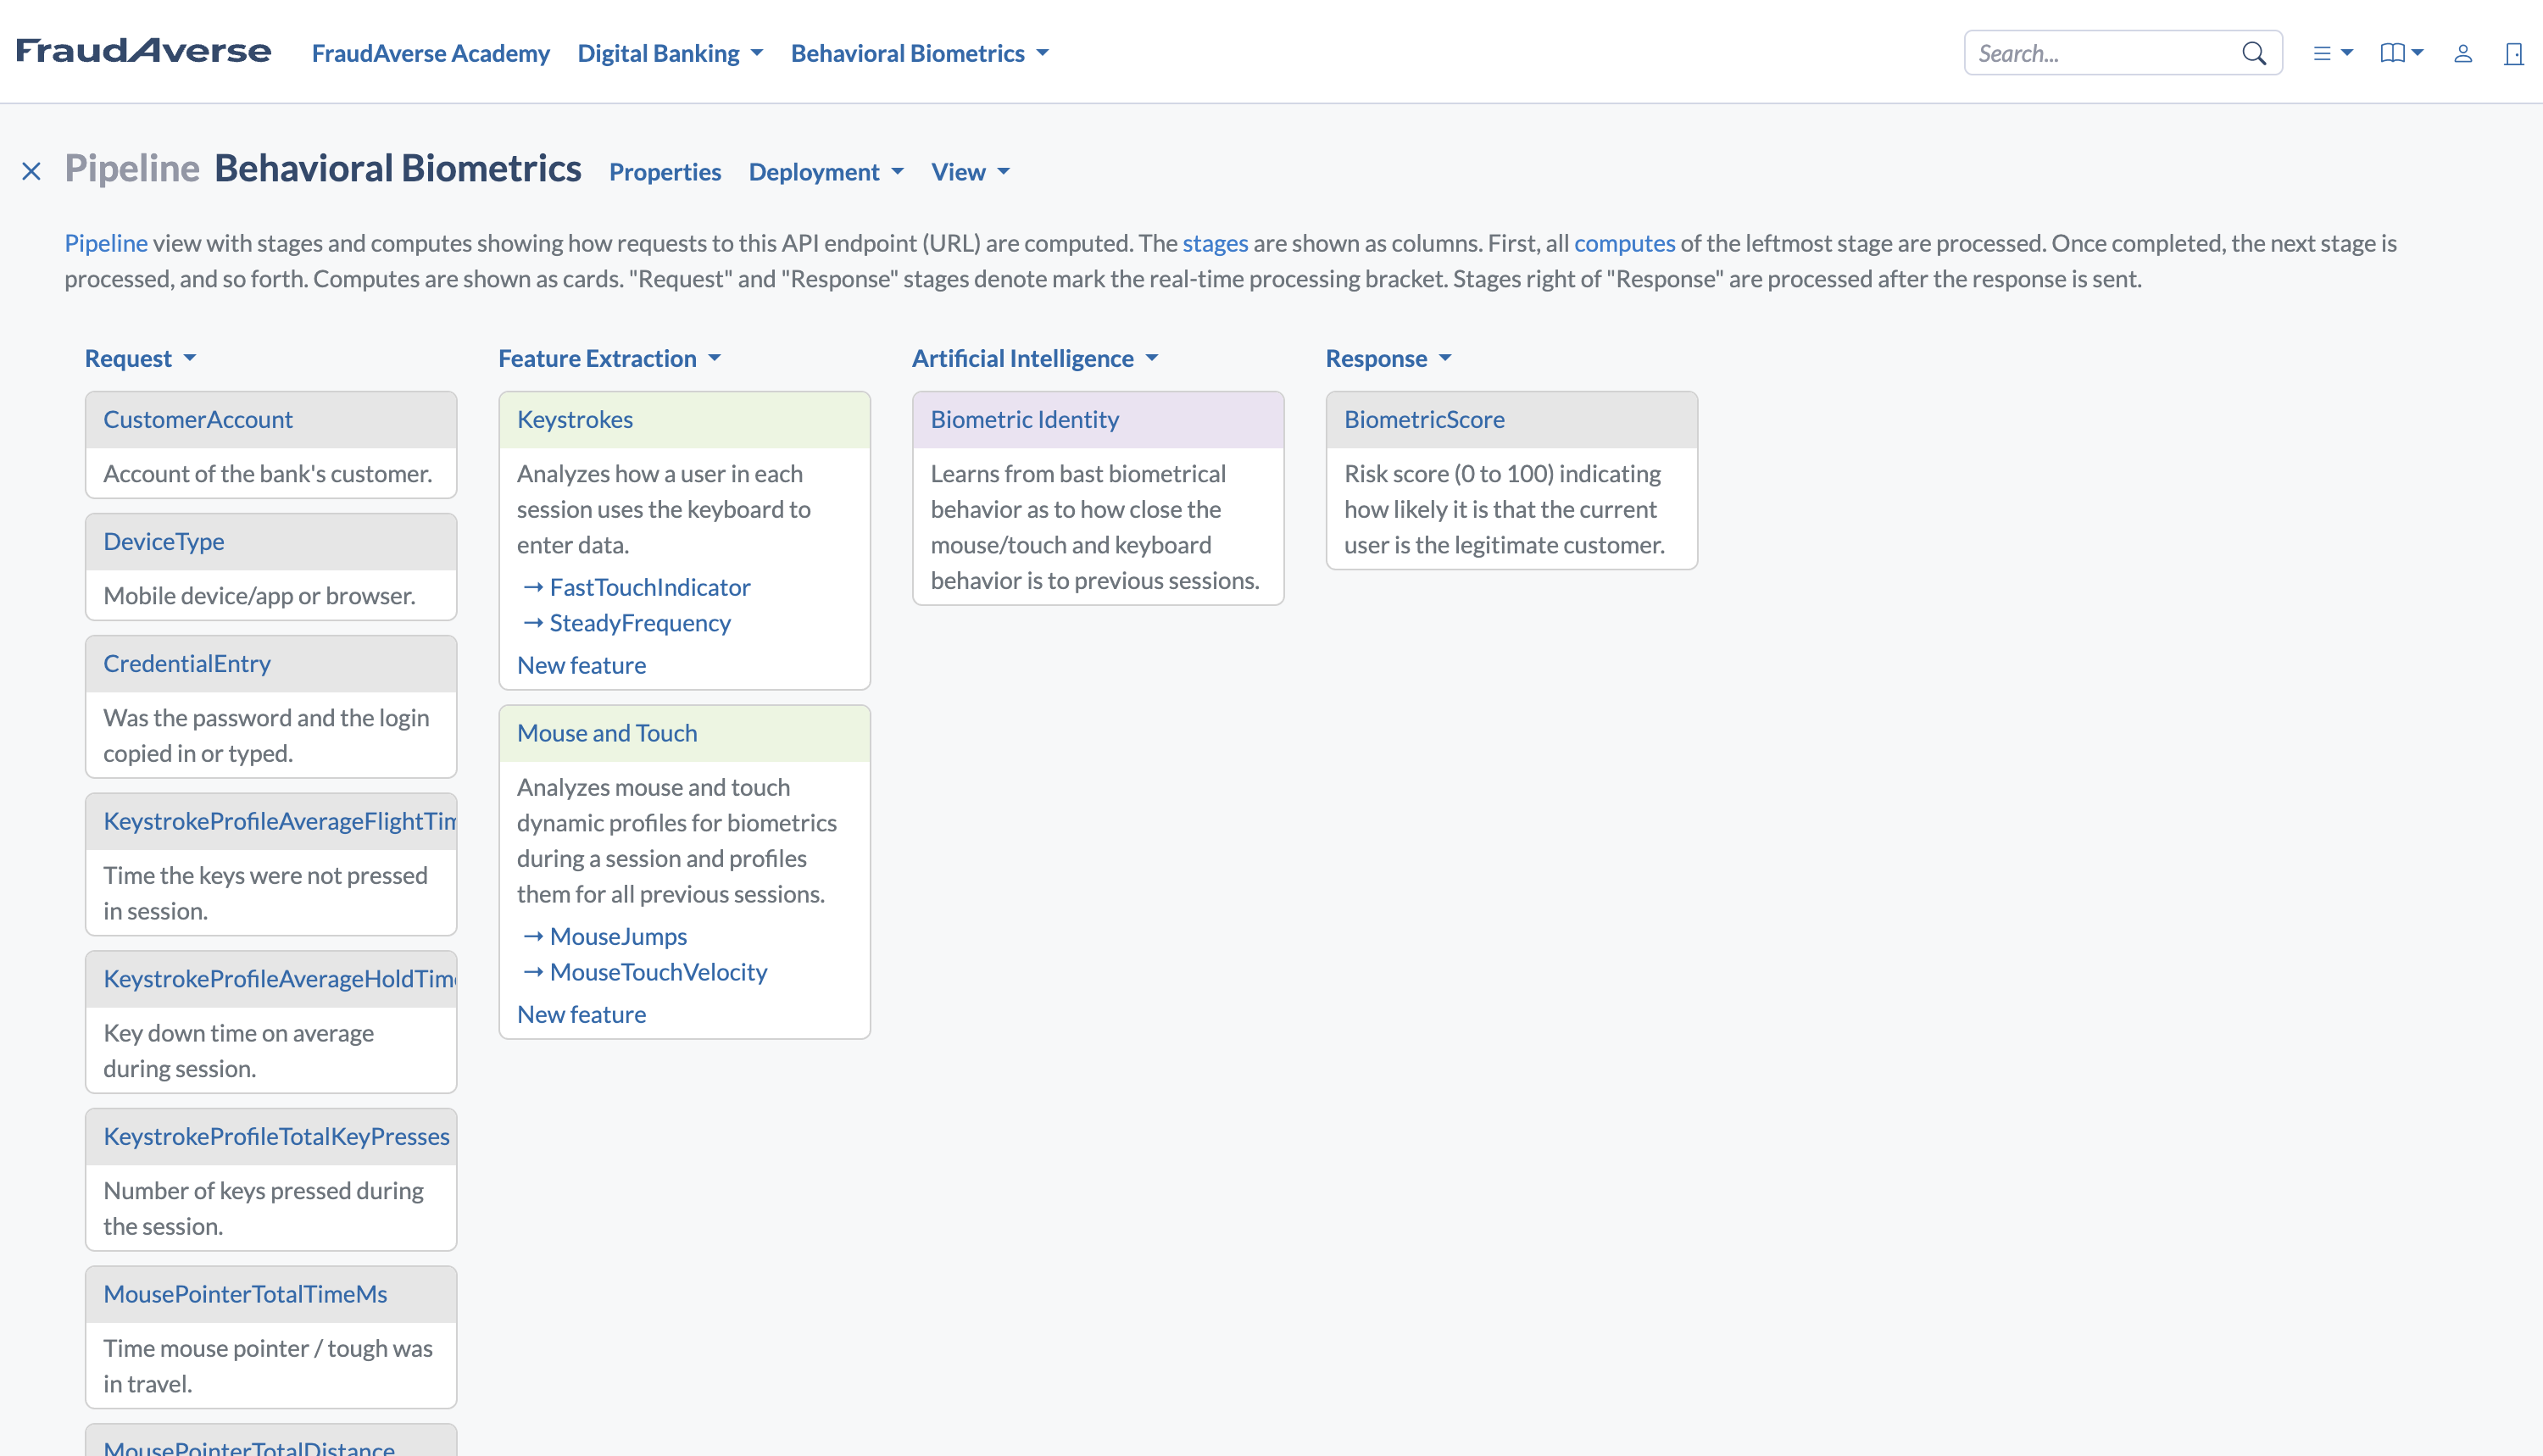
Task: Open the BiometricScore response card
Action: click(1424, 419)
